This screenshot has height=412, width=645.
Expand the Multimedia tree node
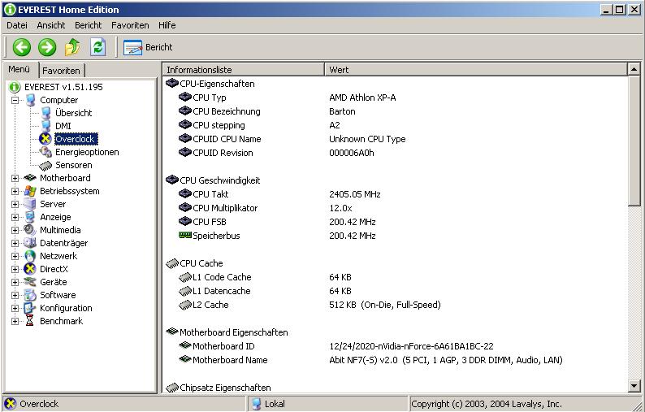click(x=15, y=230)
